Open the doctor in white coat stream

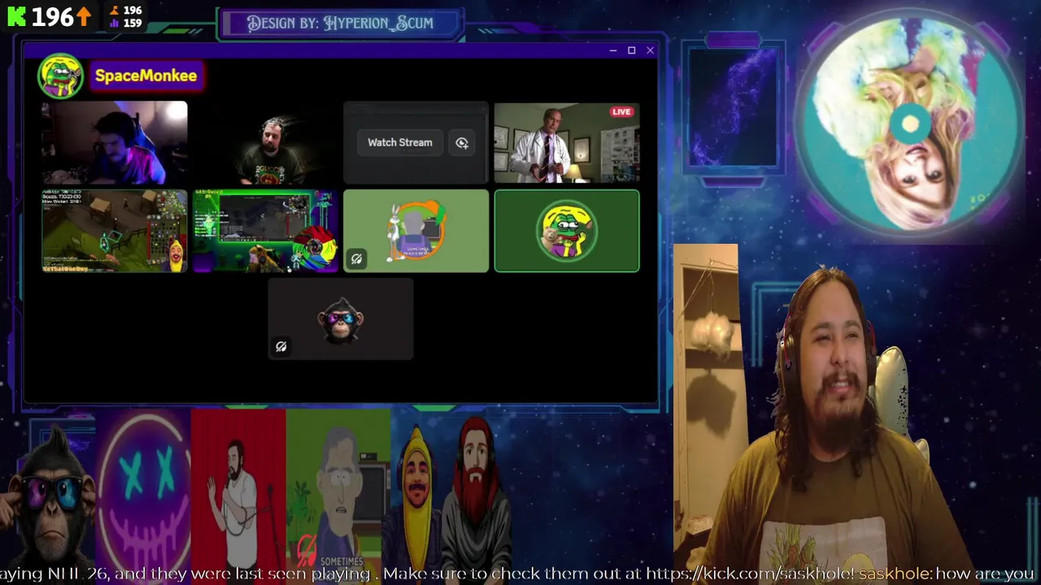pyautogui.click(x=567, y=143)
